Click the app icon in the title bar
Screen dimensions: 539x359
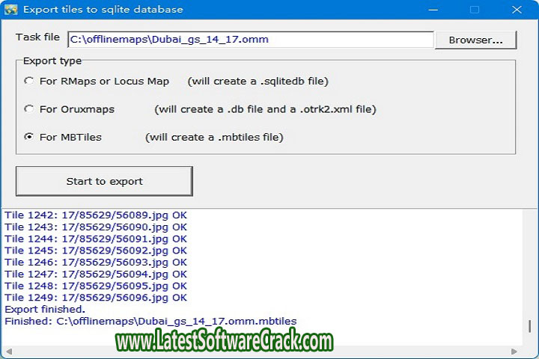(x=10, y=10)
